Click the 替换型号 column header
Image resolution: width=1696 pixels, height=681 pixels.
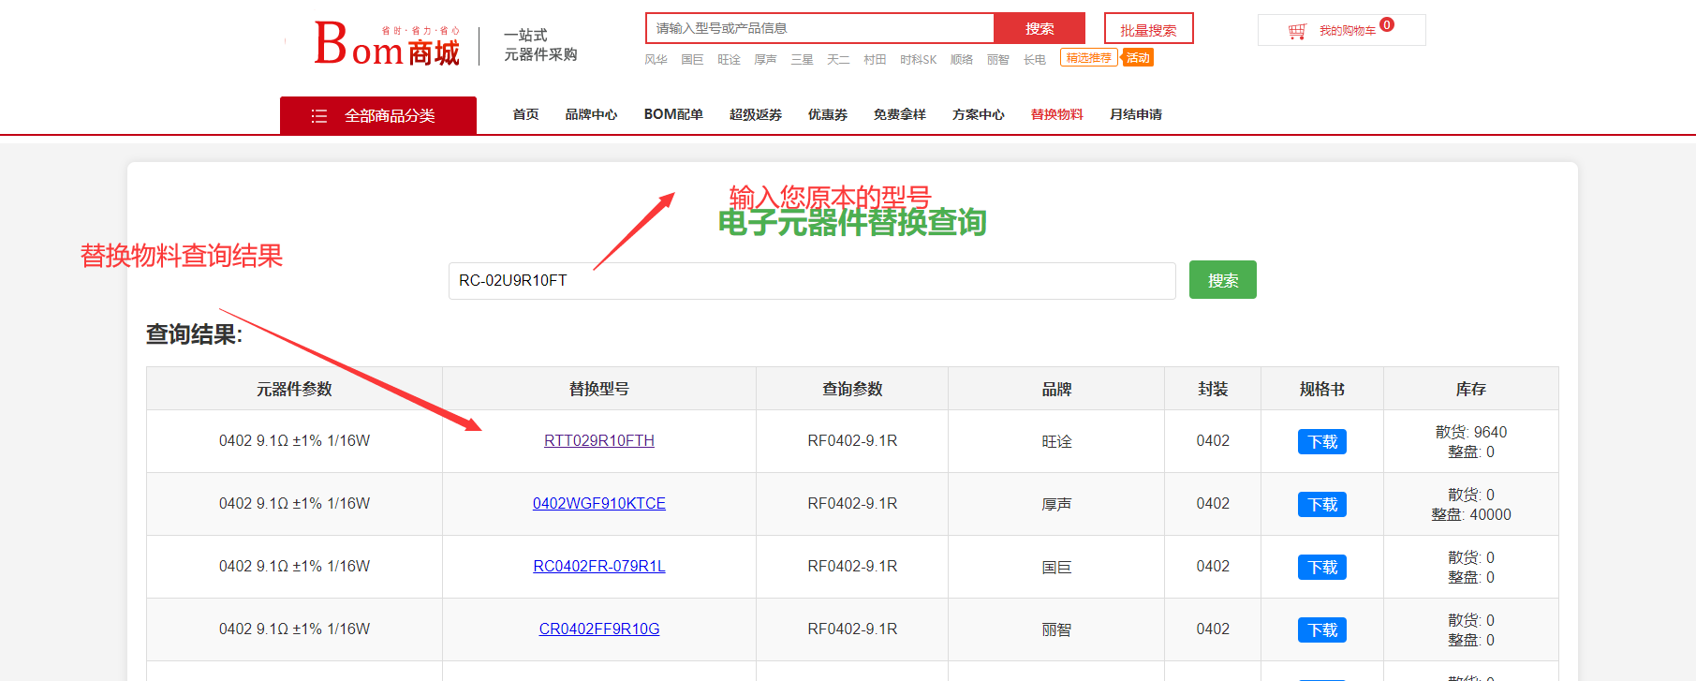(x=599, y=389)
